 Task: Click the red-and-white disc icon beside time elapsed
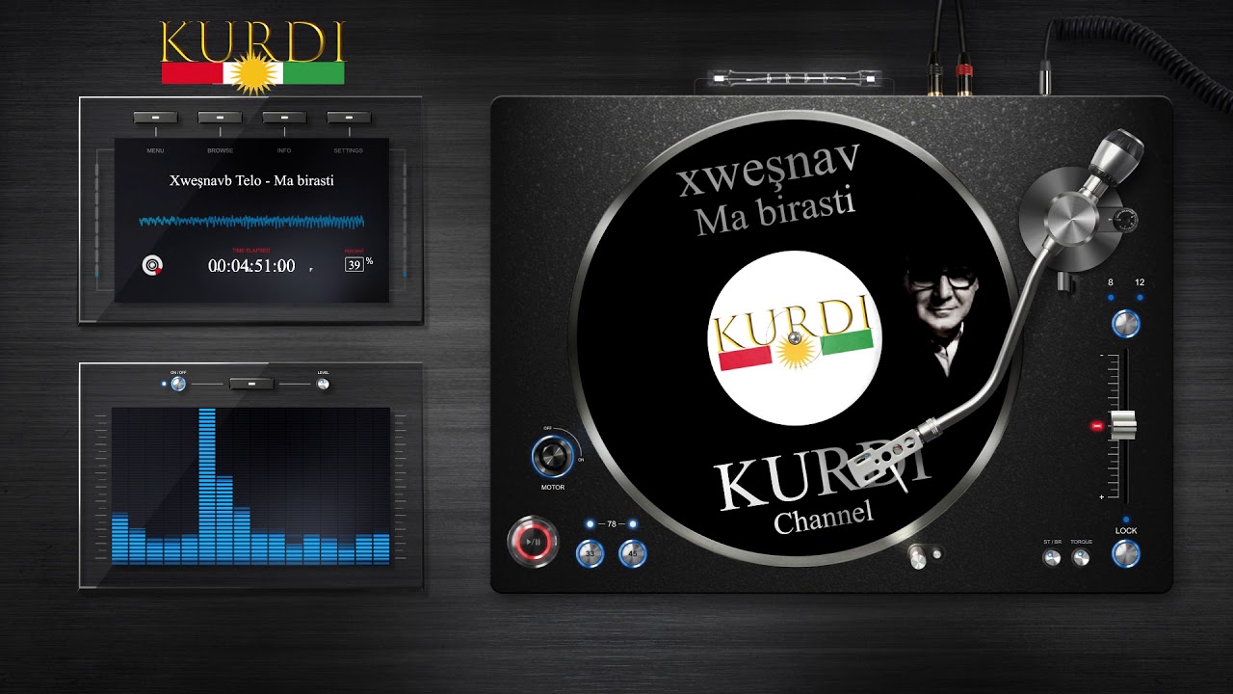point(152,265)
